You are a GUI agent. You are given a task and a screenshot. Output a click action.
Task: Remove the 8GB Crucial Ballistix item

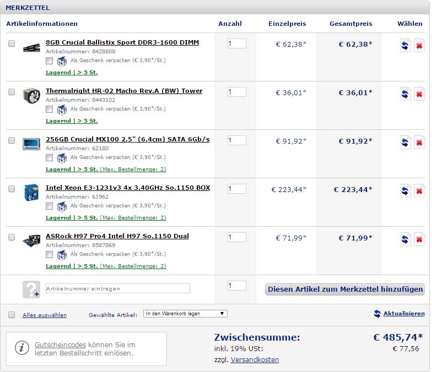(419, 45)
